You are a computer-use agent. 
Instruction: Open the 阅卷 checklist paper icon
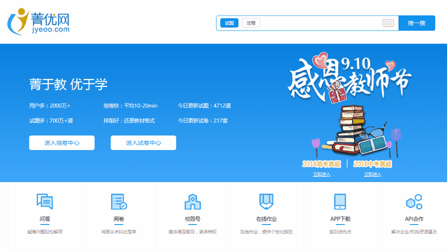click(x=119, y=201)
